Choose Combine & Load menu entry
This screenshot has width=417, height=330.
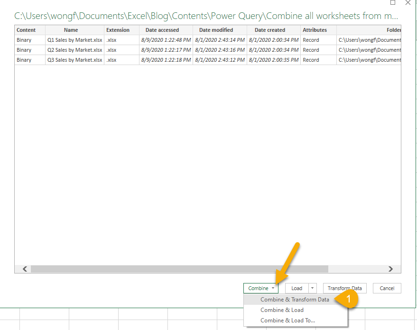[x=282, y=310]
